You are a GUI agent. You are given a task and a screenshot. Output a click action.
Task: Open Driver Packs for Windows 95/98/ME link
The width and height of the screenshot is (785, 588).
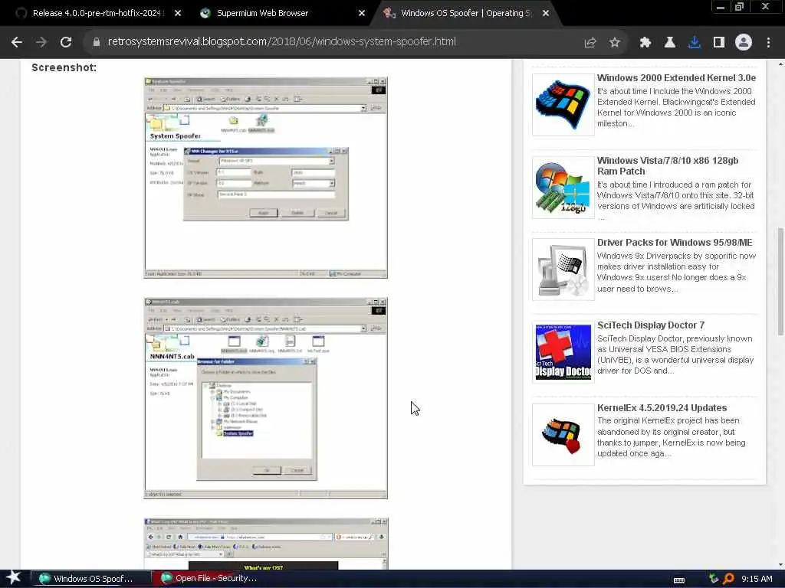(675, 243)
